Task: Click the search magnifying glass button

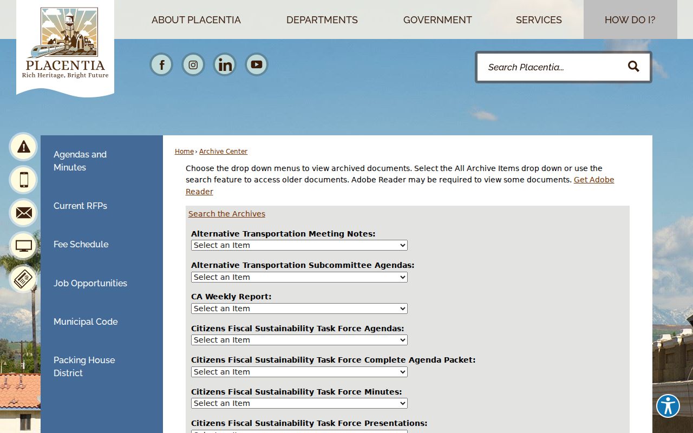Action: click(633, 67)
